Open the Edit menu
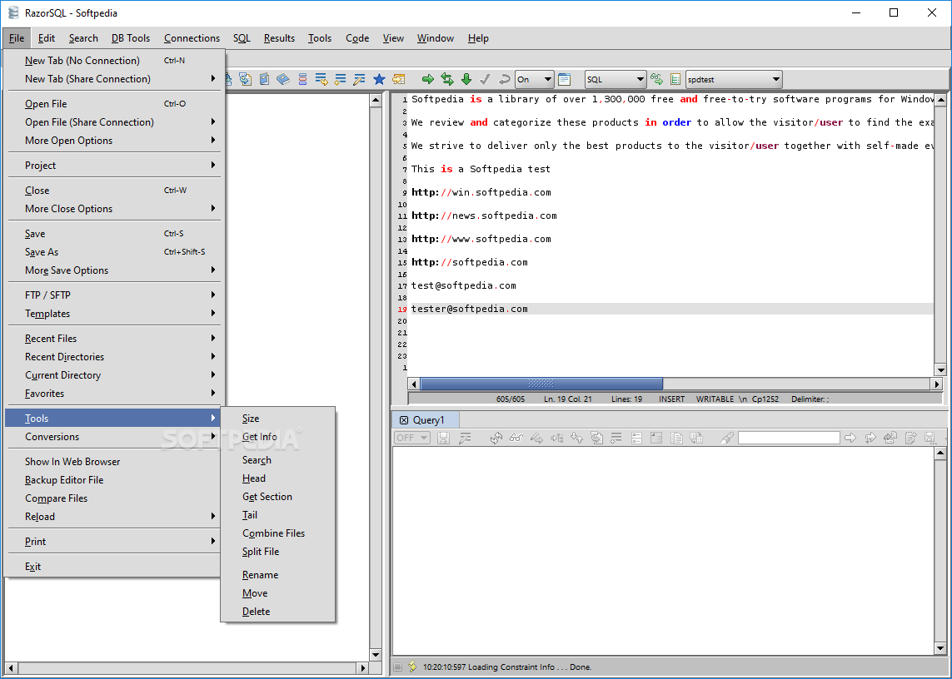The height and width of the screenshot is (679, 952). pos(46,38)
